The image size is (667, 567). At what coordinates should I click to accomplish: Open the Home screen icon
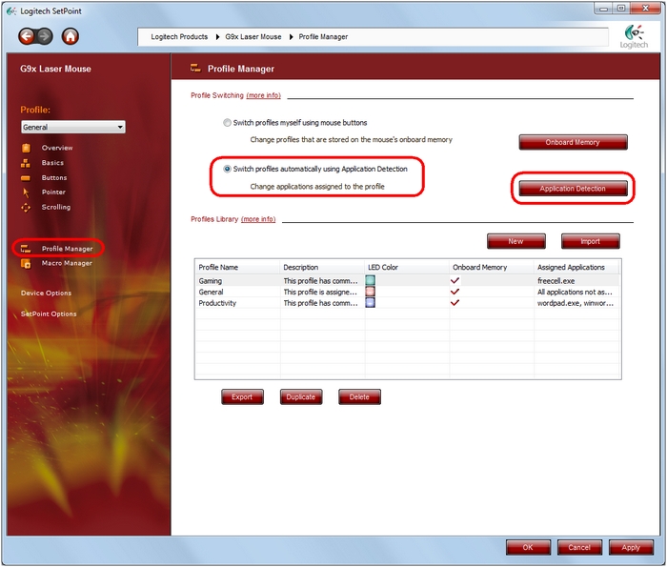[x=71, y=36]
